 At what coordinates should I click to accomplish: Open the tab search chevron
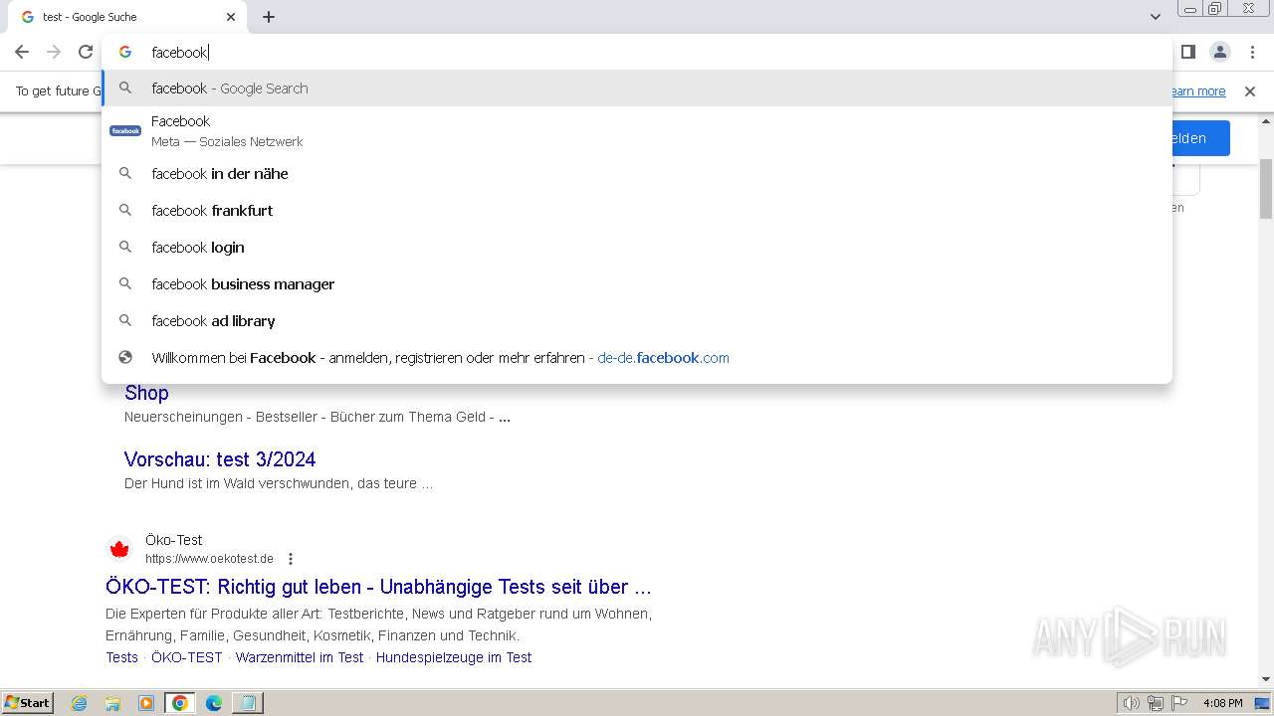[x=1155, y=17]
